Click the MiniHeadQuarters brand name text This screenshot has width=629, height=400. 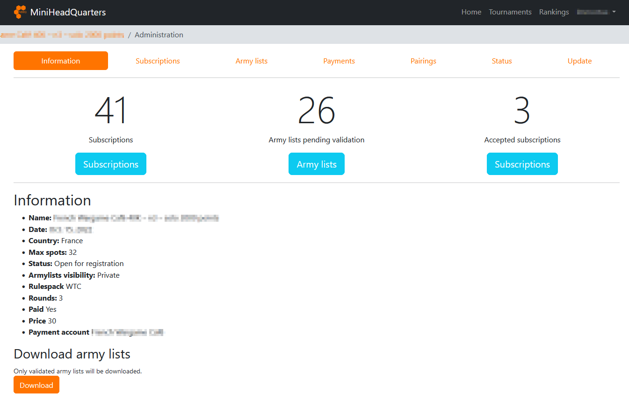(68, 12)
